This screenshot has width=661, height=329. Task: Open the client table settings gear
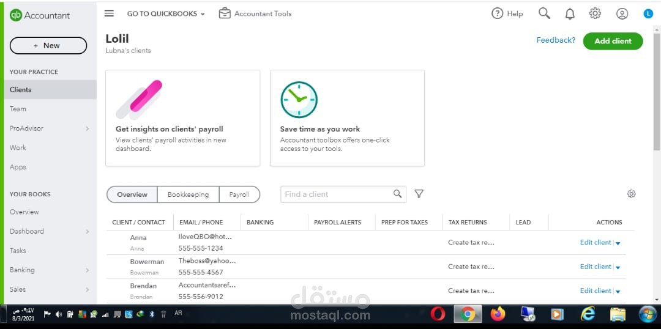(x=631, y=194)
